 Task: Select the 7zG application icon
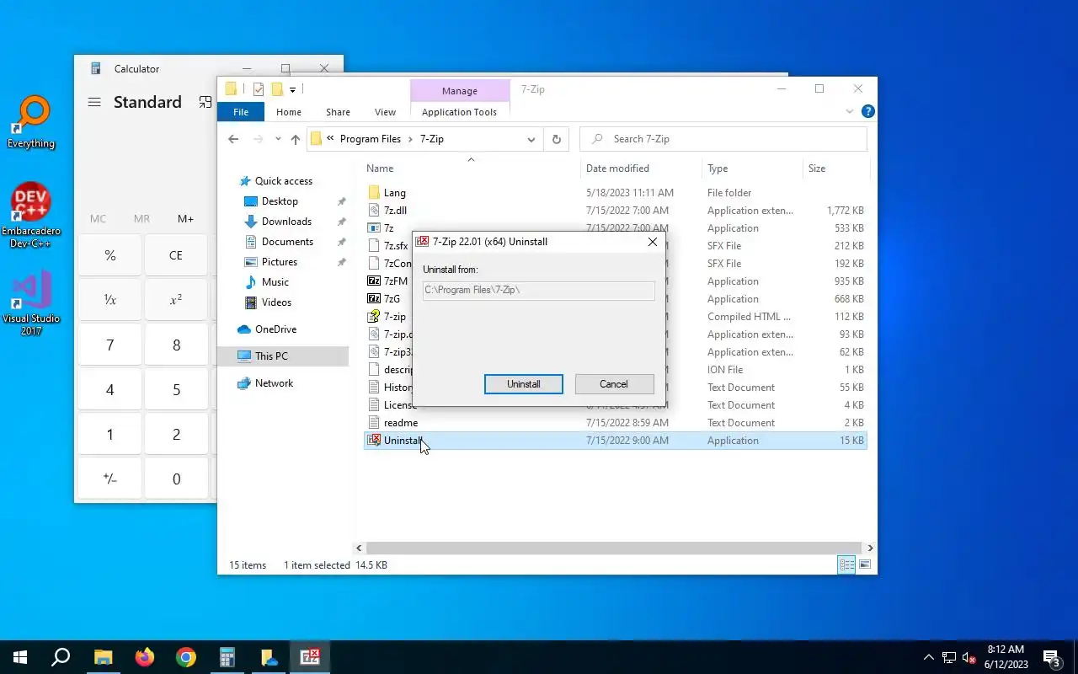click(374, 299)
